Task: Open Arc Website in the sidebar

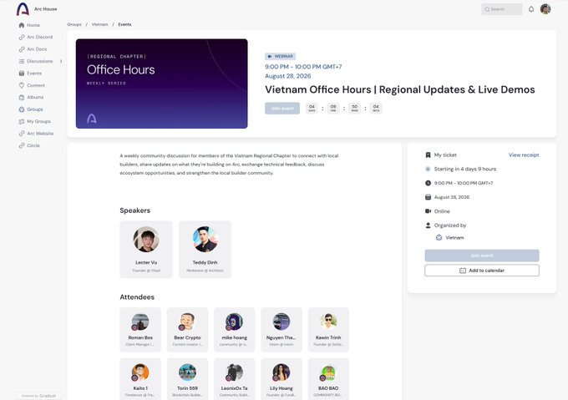Action: point(40,134)
